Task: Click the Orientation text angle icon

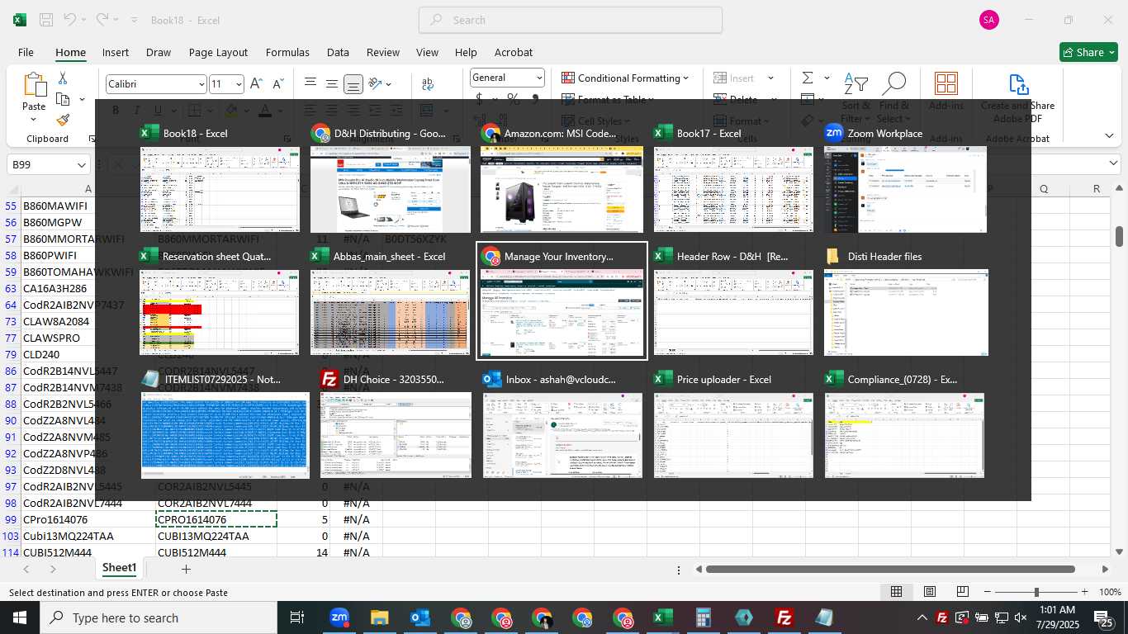Action: (x=376, y=83)
